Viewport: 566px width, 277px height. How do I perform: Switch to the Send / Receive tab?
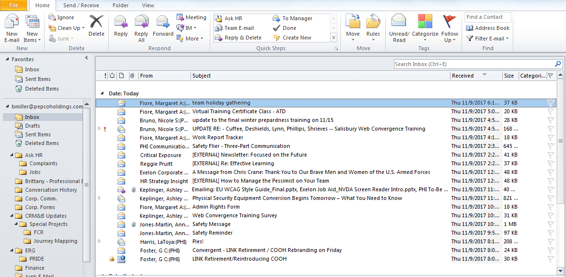(x=81, y=5)
